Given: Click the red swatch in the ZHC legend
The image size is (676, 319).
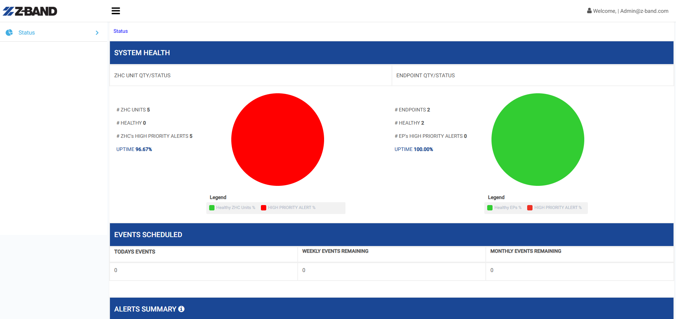Looking at the screenshot, I should [263, 208].
